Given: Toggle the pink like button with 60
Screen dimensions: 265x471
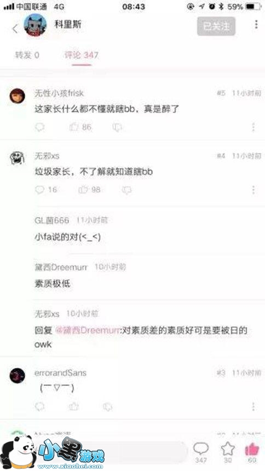Looking at the screenshot, I should (252, 452).
